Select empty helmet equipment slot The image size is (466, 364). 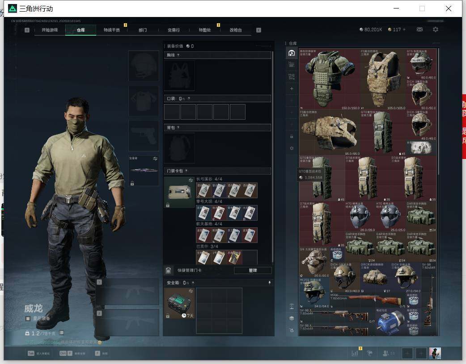144,66
